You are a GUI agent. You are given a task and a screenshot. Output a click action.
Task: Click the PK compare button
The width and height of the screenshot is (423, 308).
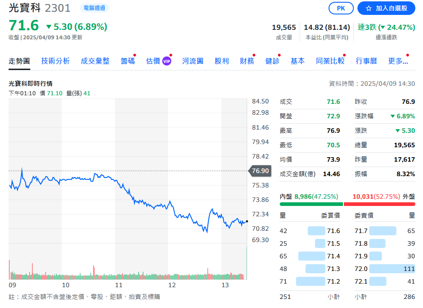341,8
